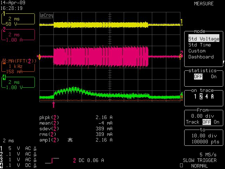This screenshot has height=169, width=225.
Task: Click the 5 MS/s sample rate readout
Action: click(208, 155)
